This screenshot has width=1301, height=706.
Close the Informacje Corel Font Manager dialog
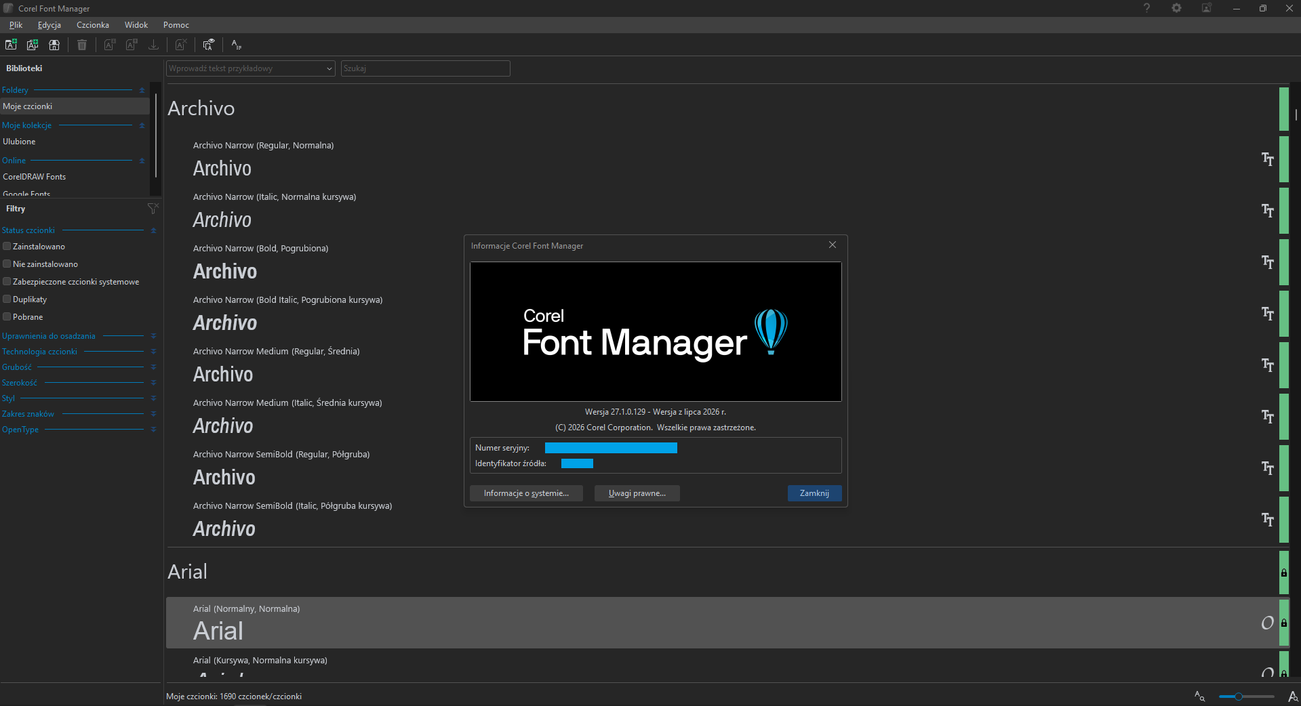point(833,245)
